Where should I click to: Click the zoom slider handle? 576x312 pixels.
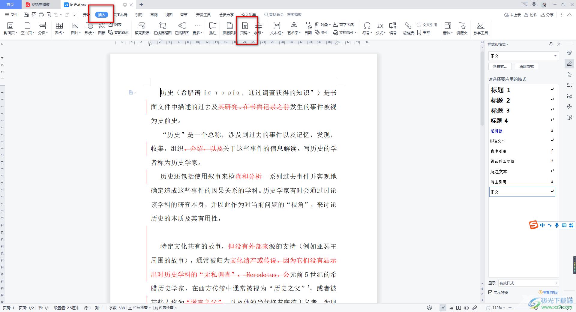[536, 308]
